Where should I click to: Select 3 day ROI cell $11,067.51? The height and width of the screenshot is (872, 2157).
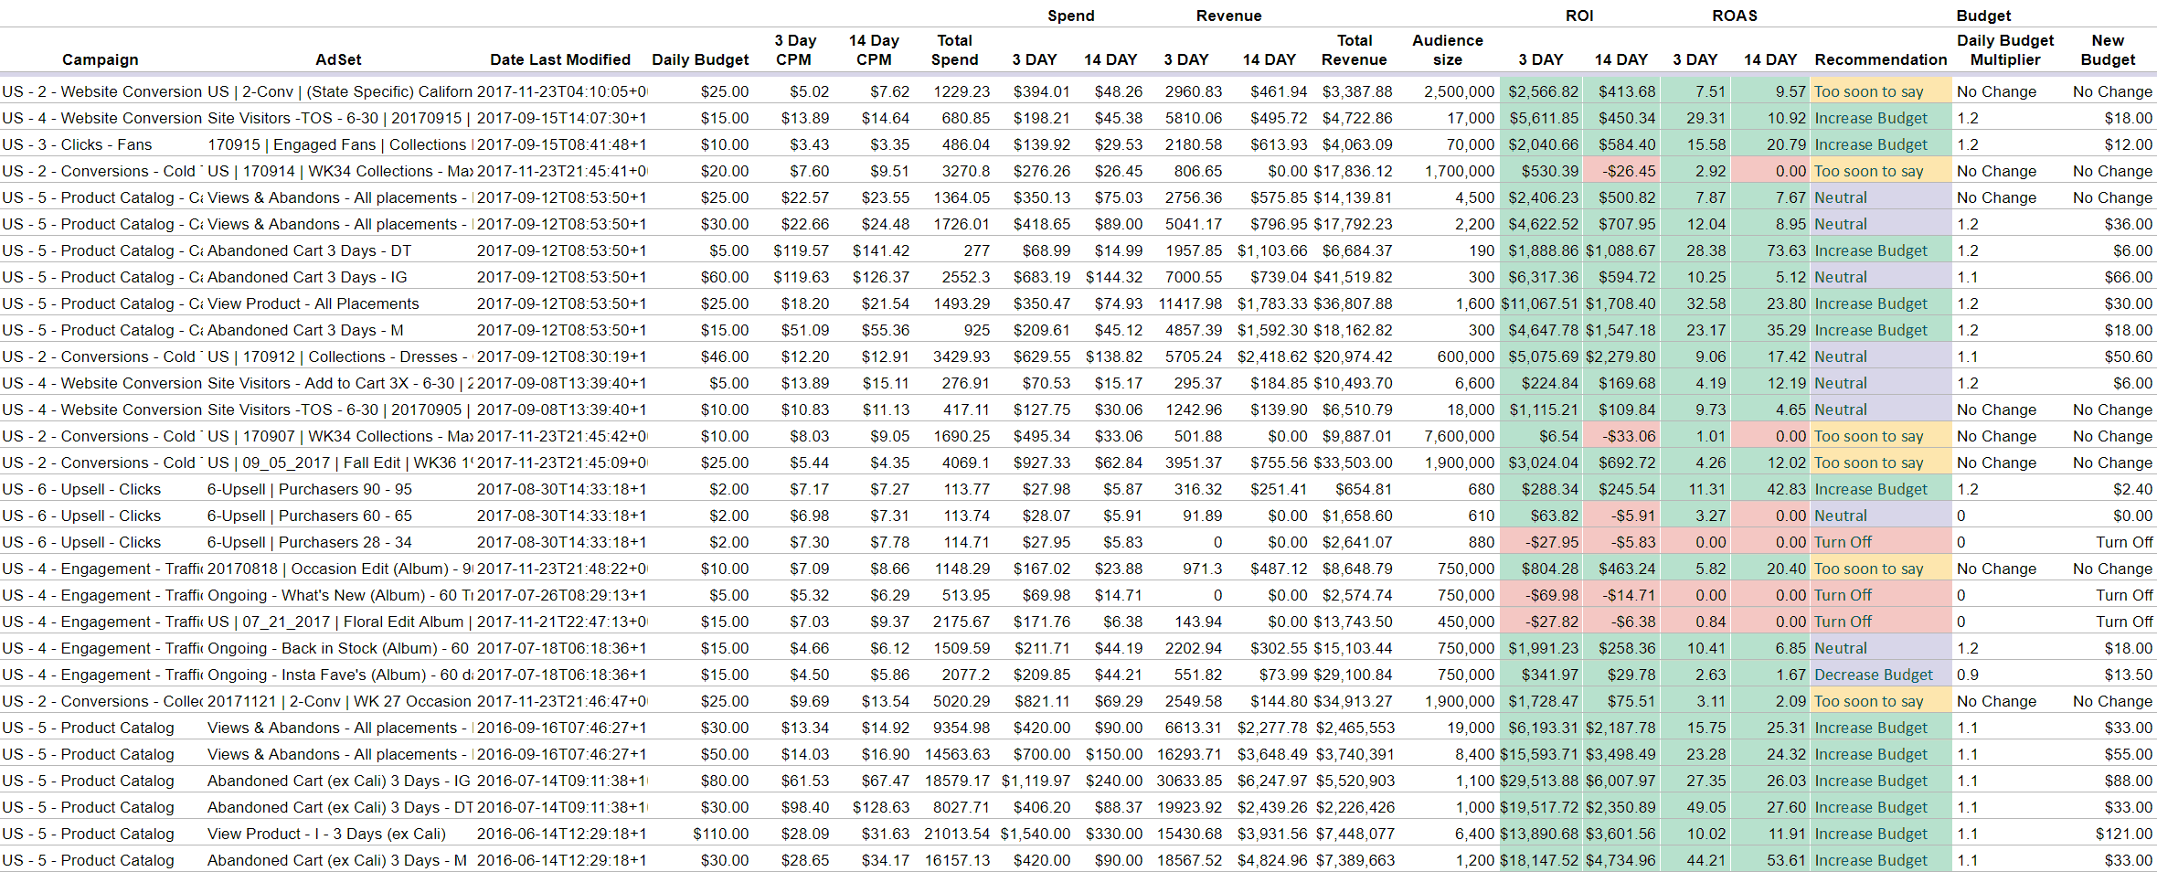(1541, 303)
